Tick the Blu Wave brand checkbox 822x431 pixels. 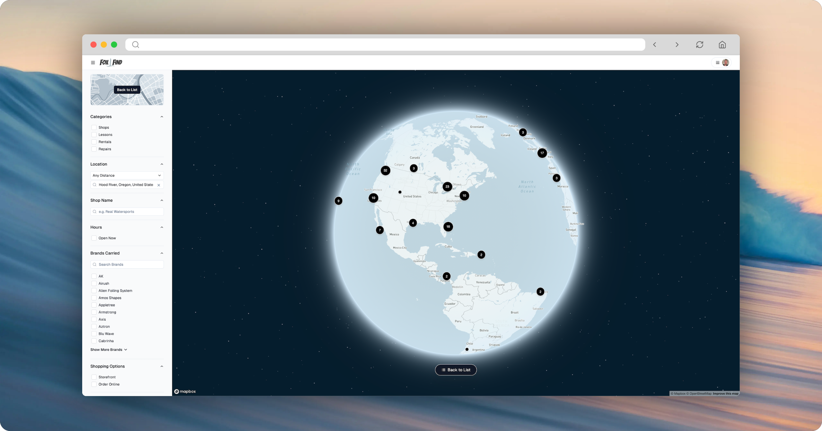[94, 334]
